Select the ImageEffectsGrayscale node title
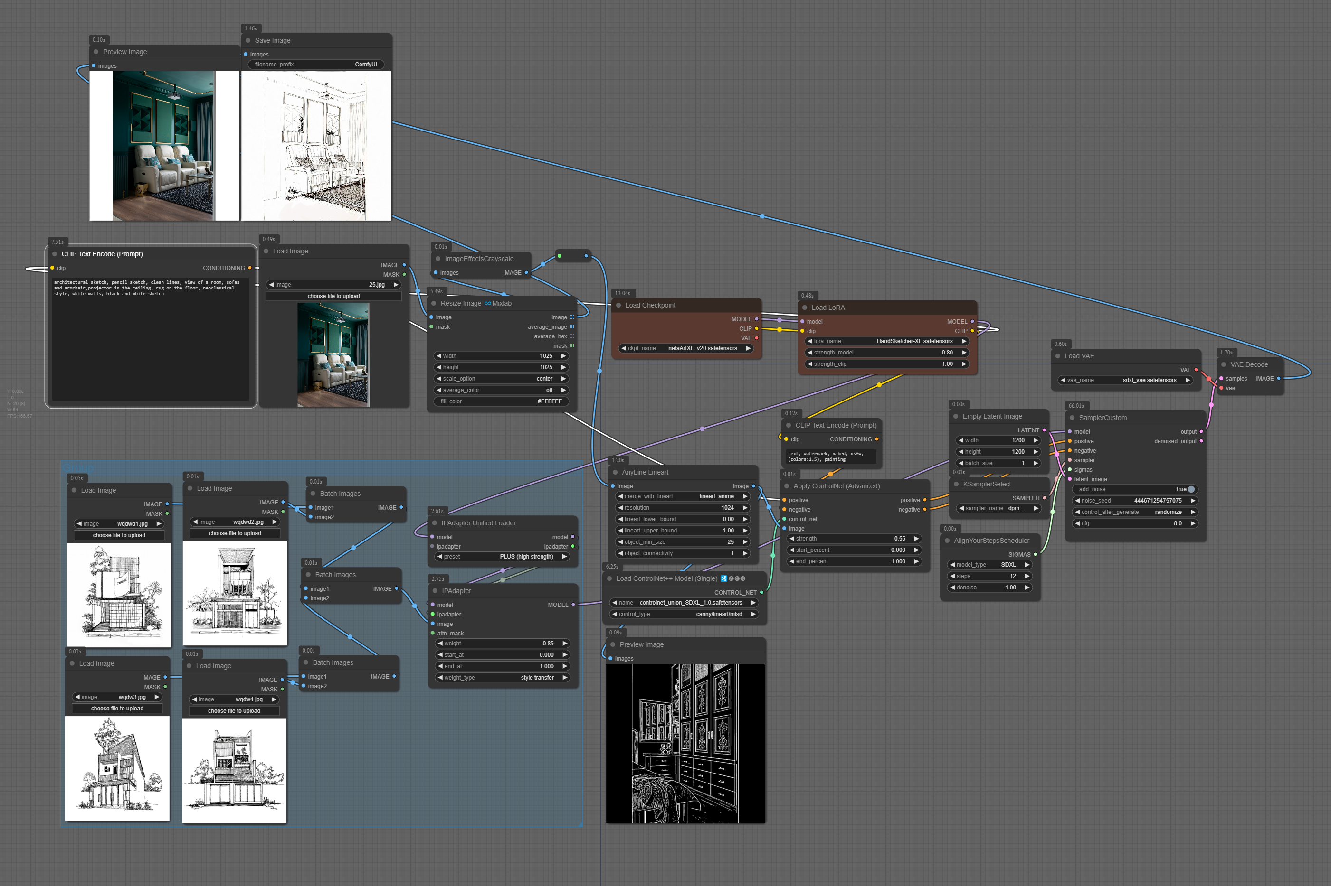 [x=479, y=259]
